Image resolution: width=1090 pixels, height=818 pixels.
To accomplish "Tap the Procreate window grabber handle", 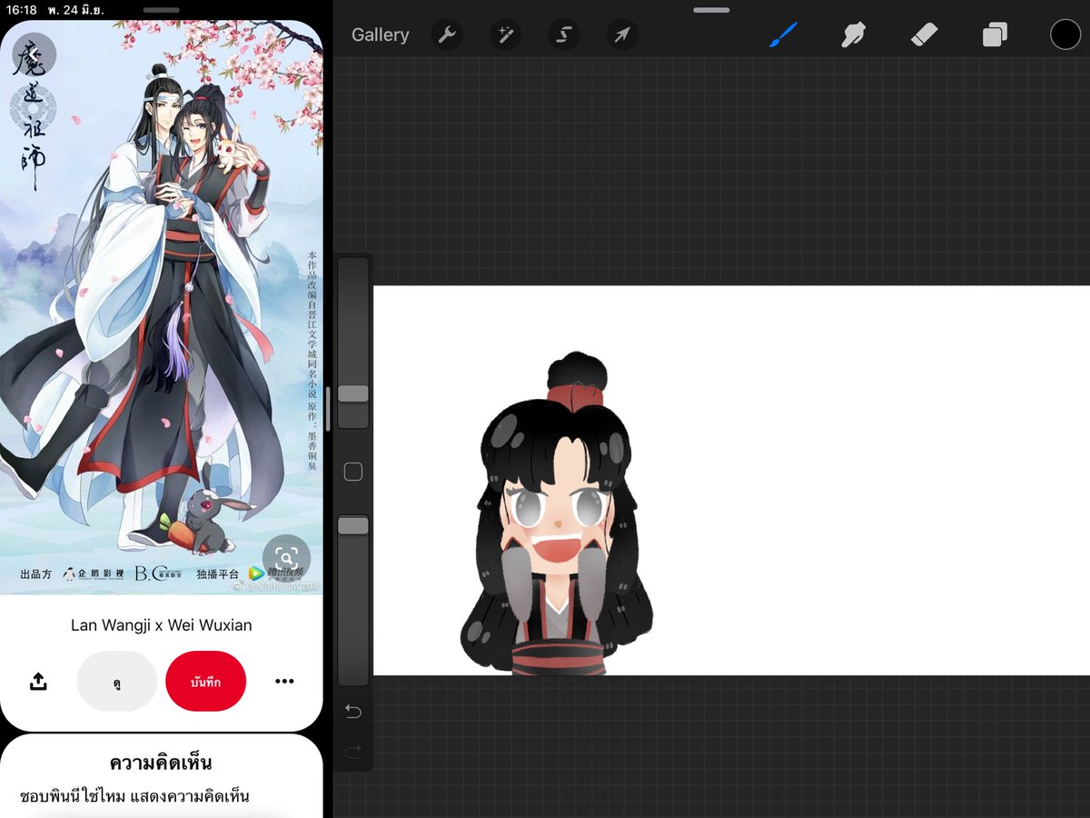I will pyautogui.click(x=711, y=9).
